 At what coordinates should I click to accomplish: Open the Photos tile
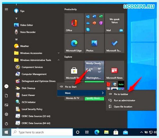click(94, 43)
